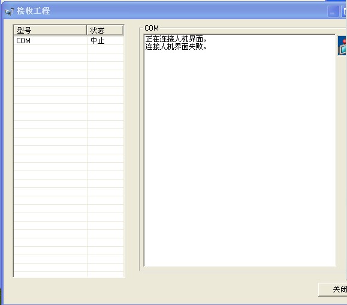This screenshot has width=347, height=305.
Task: Click the log line 连接人机界面失败
Action: tap(176, 47)
